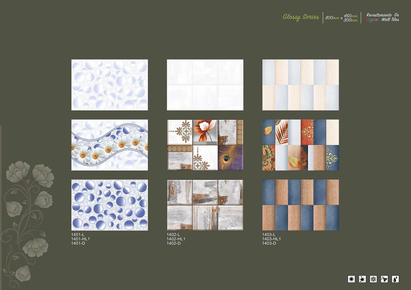
Task: Select the autumn leaves 1403-HL1 tile
Action: (301, 145)
